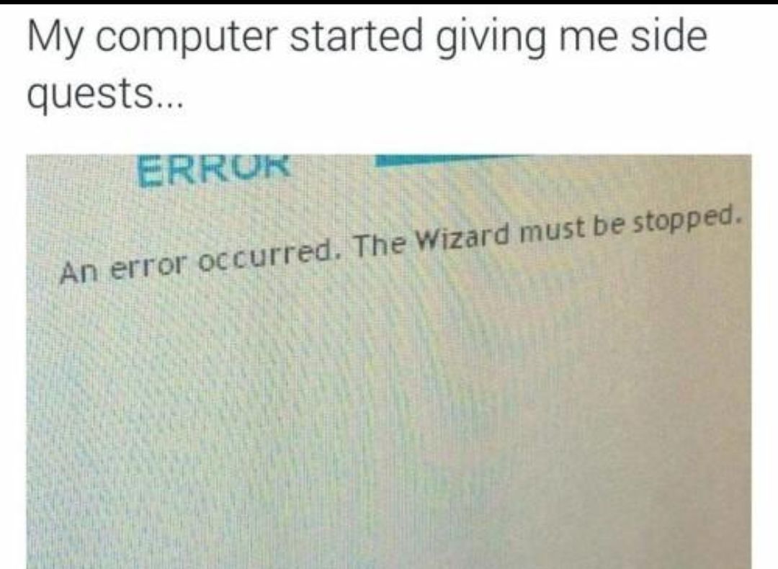Click the black bar above the post
The width and height of the screenshot is (778, 569).
pyautogui.click(x=389, y=2)
